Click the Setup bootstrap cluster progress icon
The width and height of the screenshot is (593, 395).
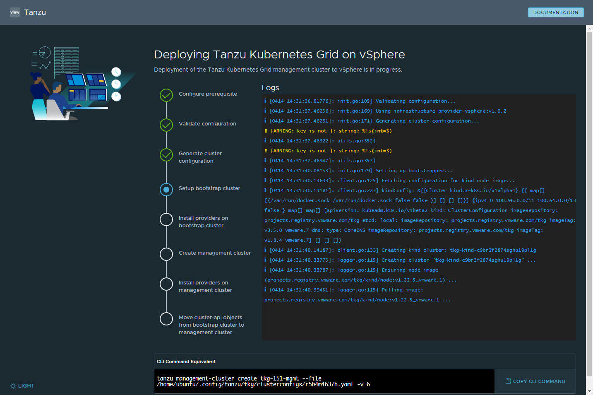click(x=166, y=190)
